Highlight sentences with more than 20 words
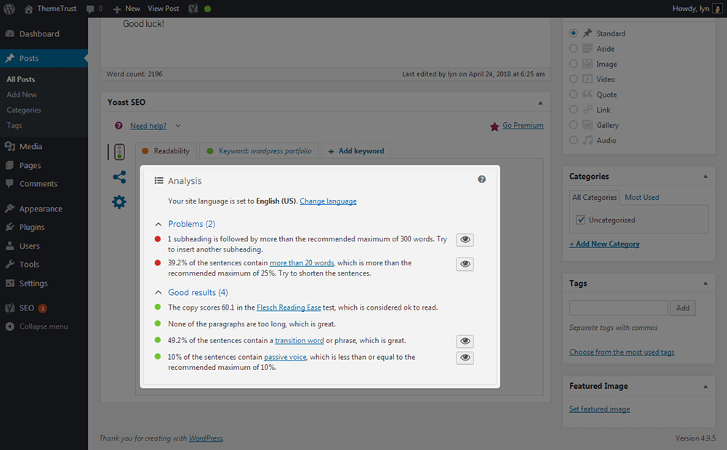727x450 pixels. 465,263
